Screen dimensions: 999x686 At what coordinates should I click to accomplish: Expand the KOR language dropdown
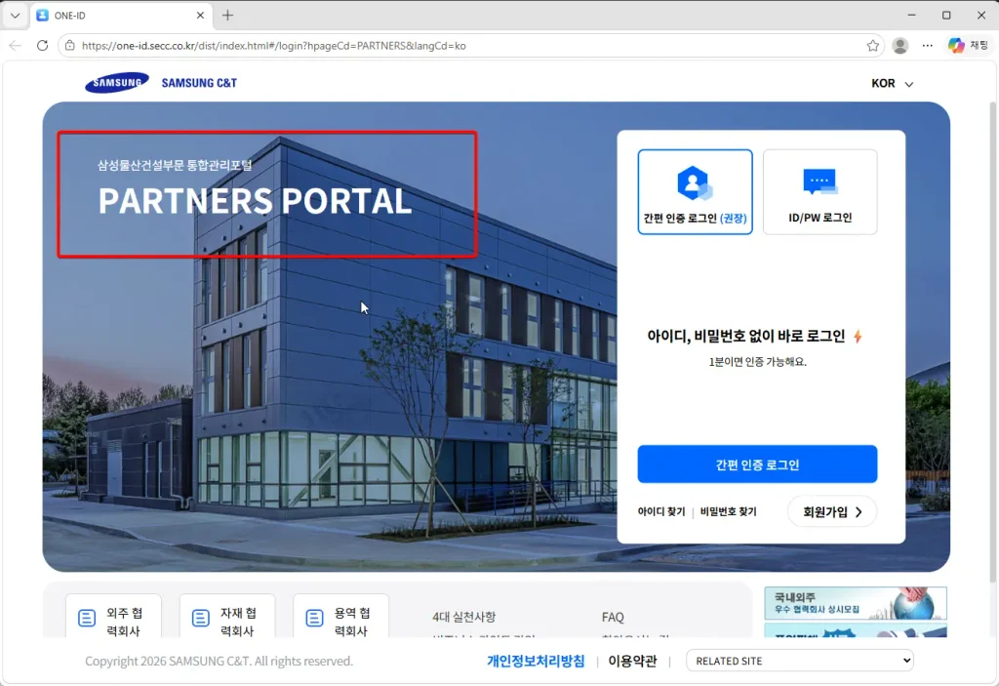(x=892, y=84)
